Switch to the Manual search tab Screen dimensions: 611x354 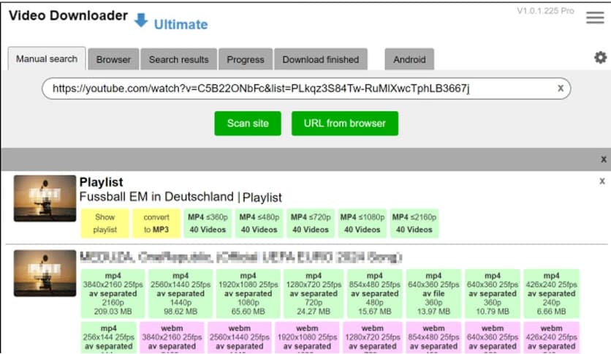click(47, 59)
